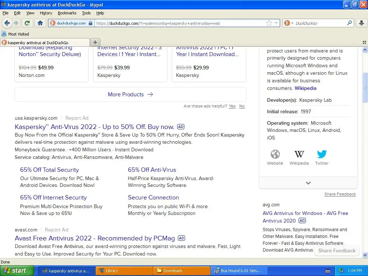Open Kaspersky Antivirus $29.99 product card

(x=209, y=64)
